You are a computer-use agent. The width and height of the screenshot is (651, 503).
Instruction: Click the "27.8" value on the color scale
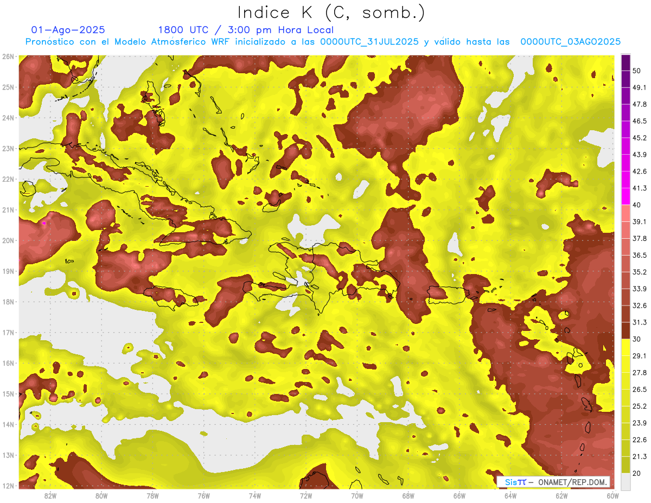point(639,373)
